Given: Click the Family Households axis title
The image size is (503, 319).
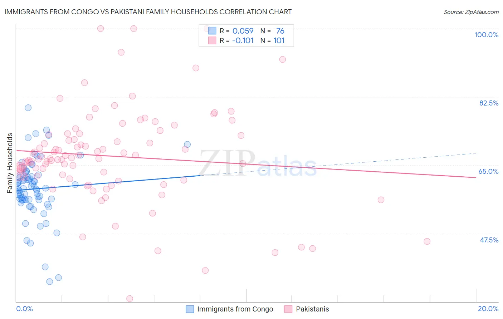Looking at the screenshot, I should point(10,163).
